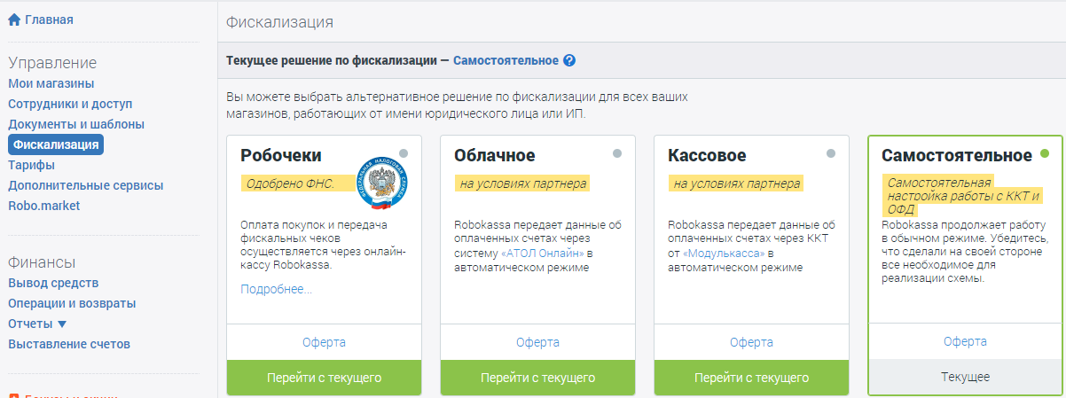This screenshot has height=398, width=1066.
Task: Open Выставление счетов page
Action: coord(69,344)
